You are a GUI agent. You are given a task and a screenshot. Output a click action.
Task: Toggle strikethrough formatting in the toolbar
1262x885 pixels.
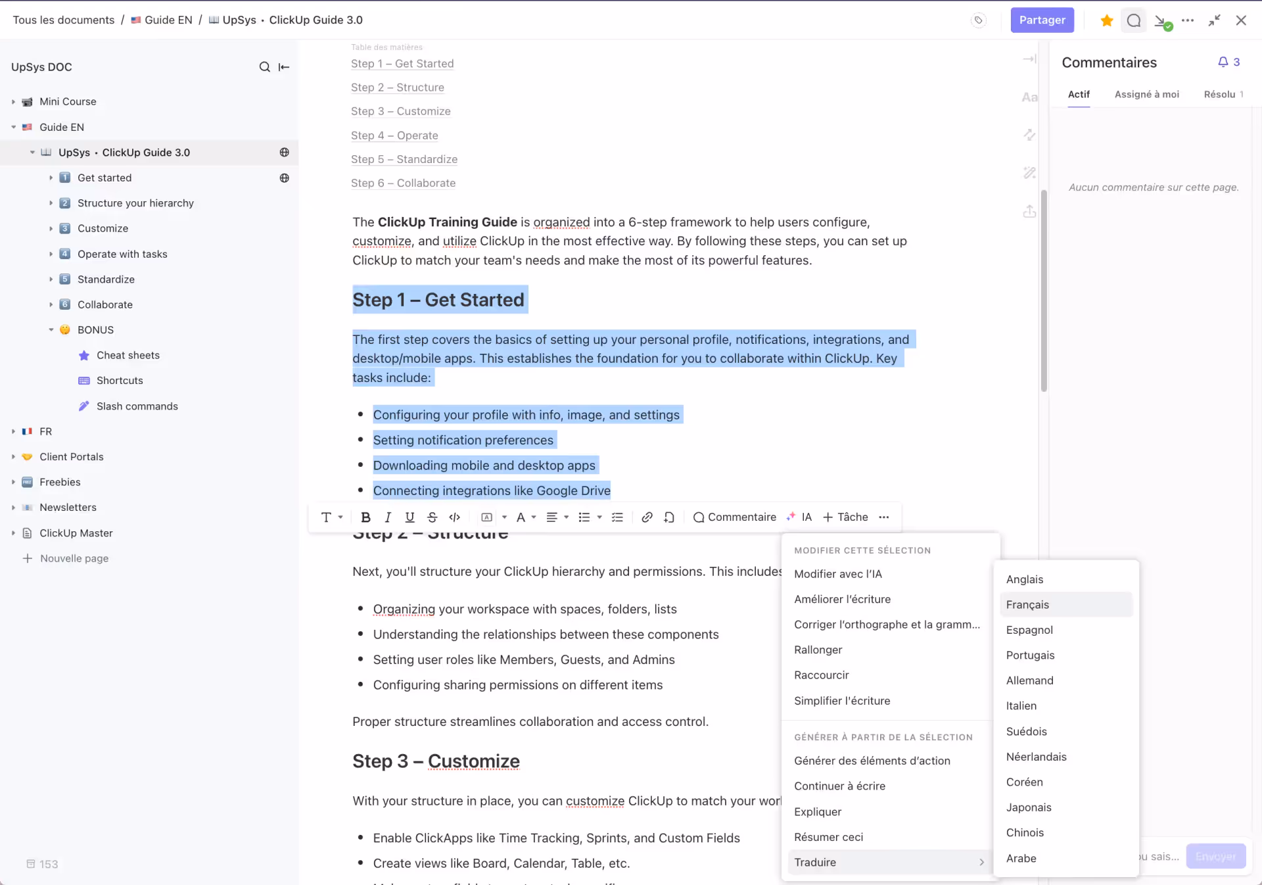(432, 517)
